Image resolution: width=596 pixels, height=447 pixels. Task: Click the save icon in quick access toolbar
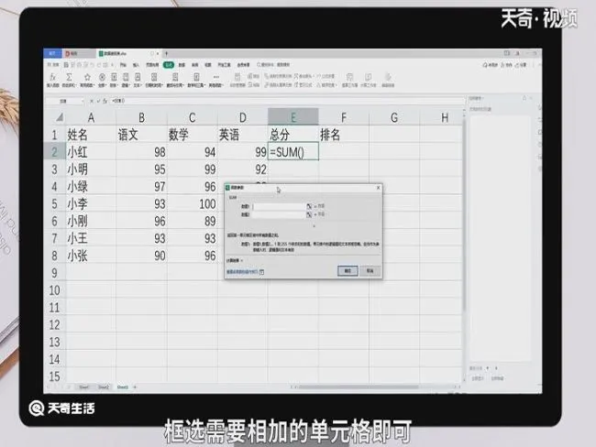pyautogui.click(x=65, y=65)
